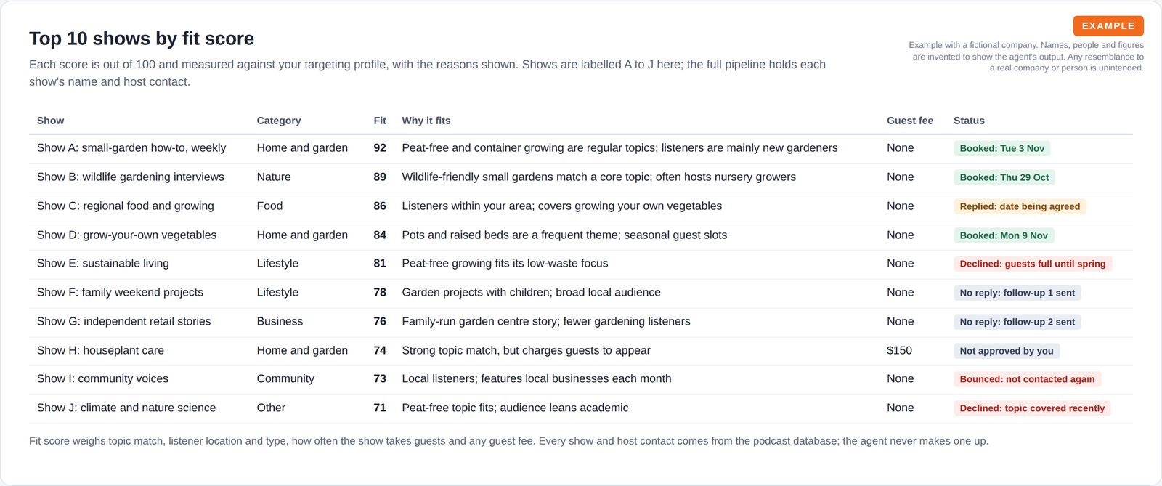This screenshot has width=1162, height=486.
Task: Click the Business category cell
Action: click(280, 322)
